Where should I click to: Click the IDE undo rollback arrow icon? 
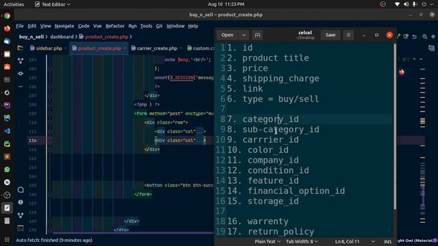(x=415, y=36)
